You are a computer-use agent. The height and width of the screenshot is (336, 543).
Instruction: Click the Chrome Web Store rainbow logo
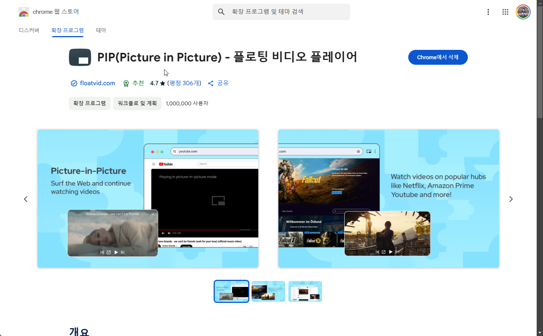(24, 12)
